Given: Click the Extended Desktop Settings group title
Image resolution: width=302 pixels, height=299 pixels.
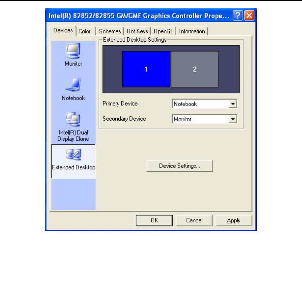Looking at the screenshot, I should pos(135,40).
